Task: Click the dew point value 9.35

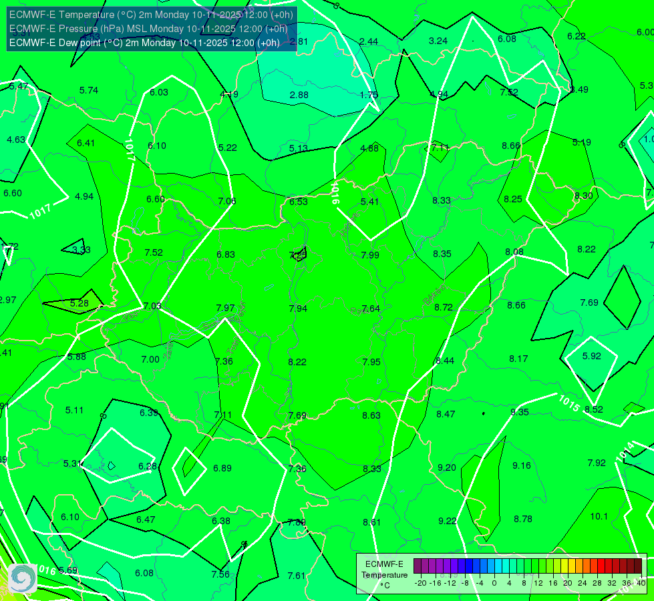Action: 520,412
